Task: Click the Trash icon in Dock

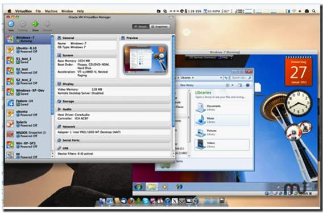Action: click(222, 201)
